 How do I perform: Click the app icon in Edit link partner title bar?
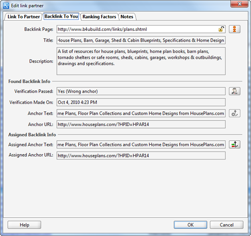click(6, 6)
